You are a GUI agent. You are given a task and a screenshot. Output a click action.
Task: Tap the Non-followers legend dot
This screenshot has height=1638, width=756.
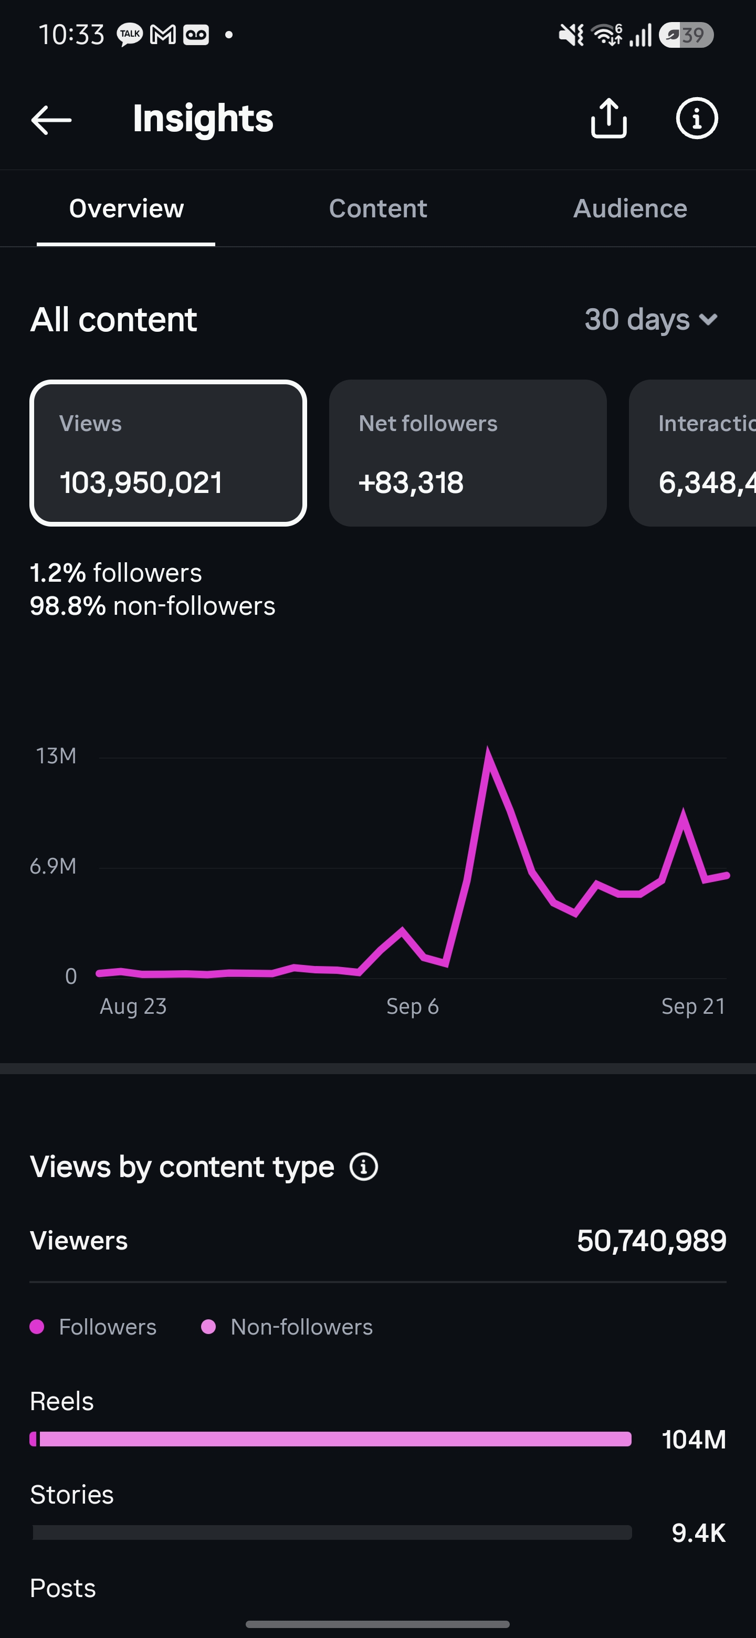208,1327
